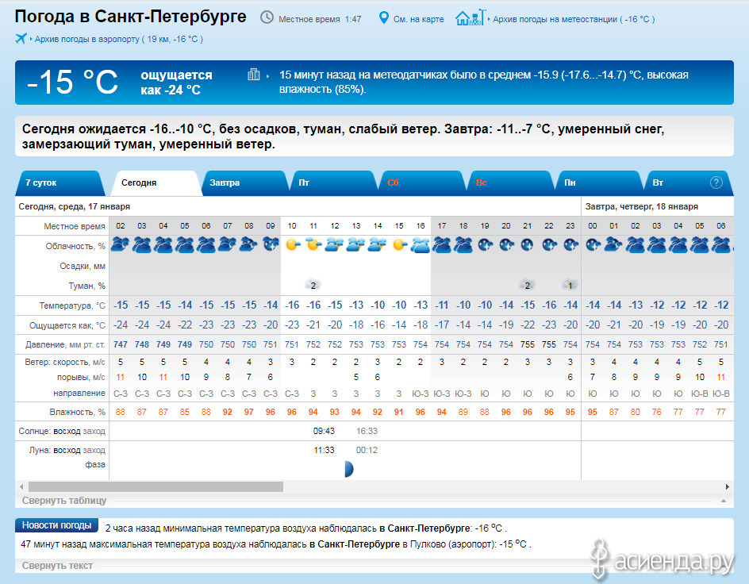749x584 pixels.
Task: Open the help question mark icon
Action: [716, 182]
